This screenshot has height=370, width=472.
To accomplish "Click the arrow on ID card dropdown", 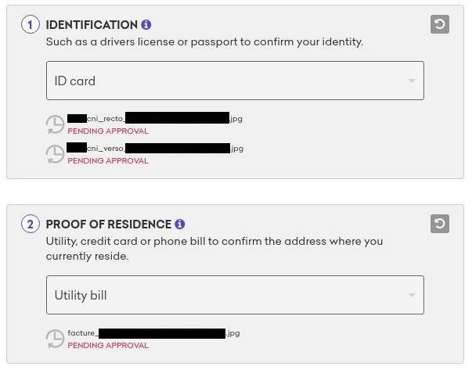I will pos(412,81).
